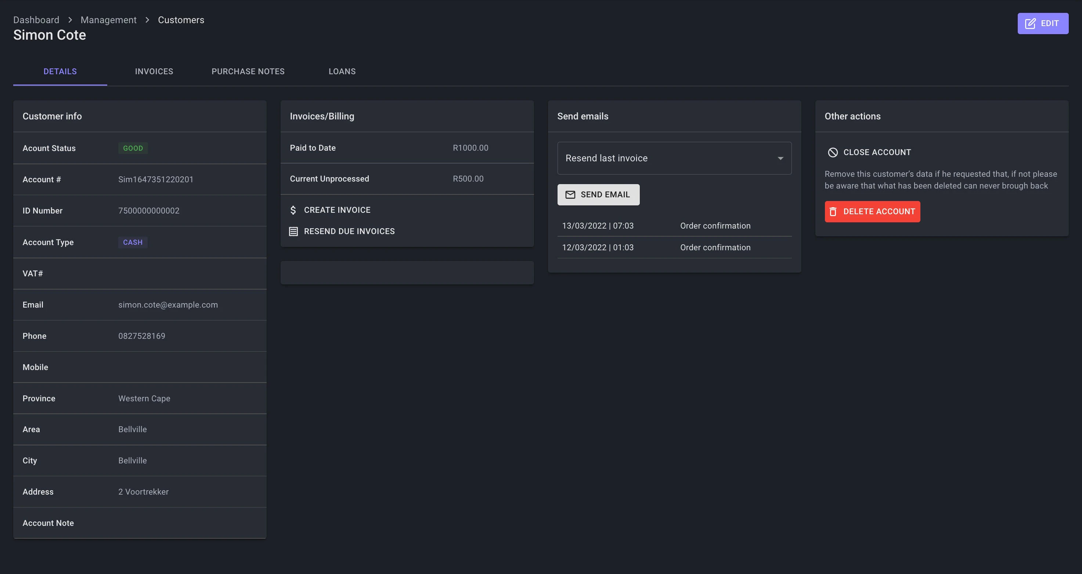1082x574 pixels.
Task: Click the dropdown arrow in Send emails
Action: [780, 158]
